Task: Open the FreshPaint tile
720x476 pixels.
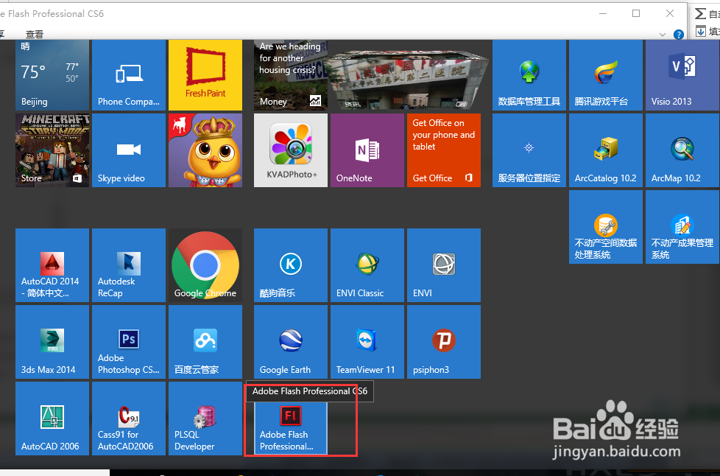Action: (205, 75)
